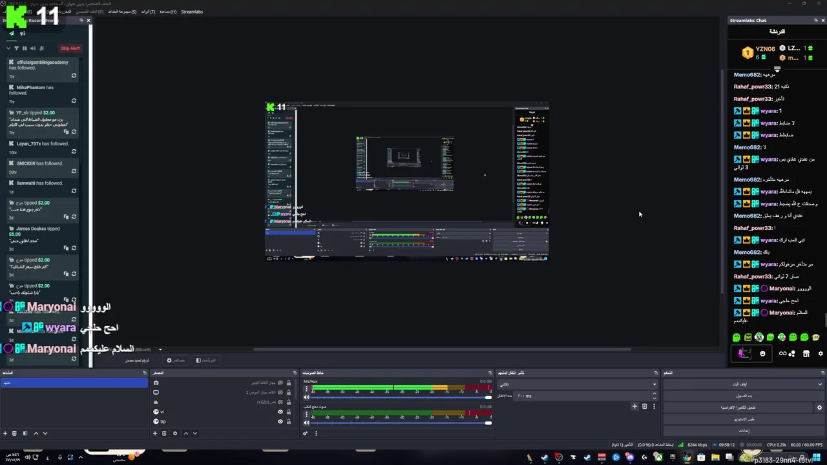827x465 pixels.
Task: Expand the stop streaming button arrow
Action: coord(820,384)
